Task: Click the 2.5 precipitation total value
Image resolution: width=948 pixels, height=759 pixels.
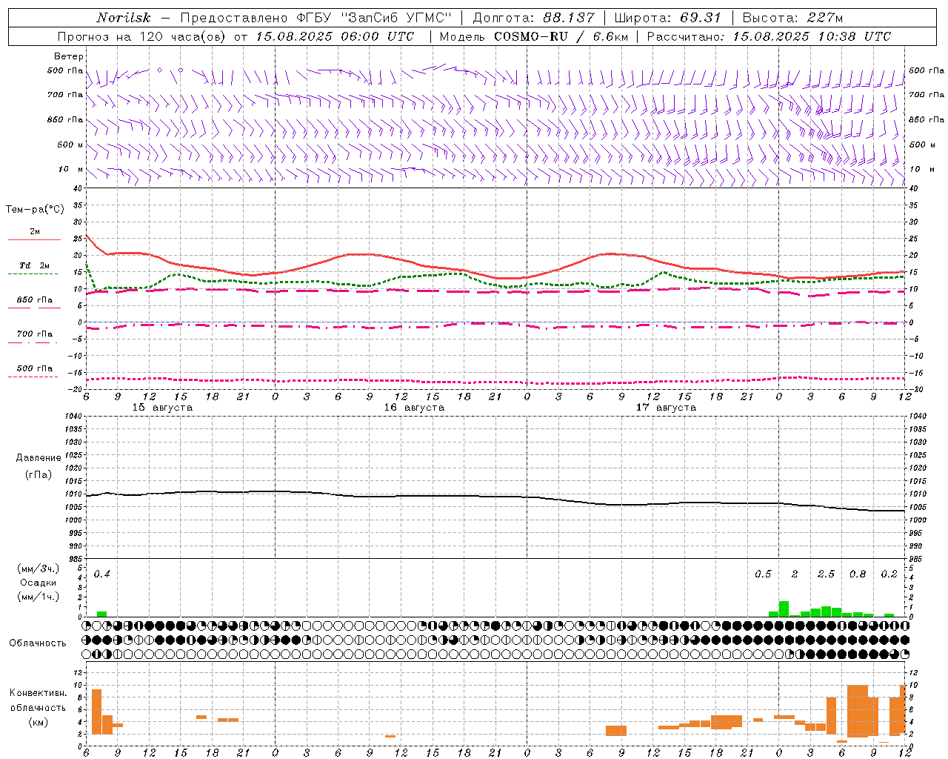Action: (x=826, y=574)
